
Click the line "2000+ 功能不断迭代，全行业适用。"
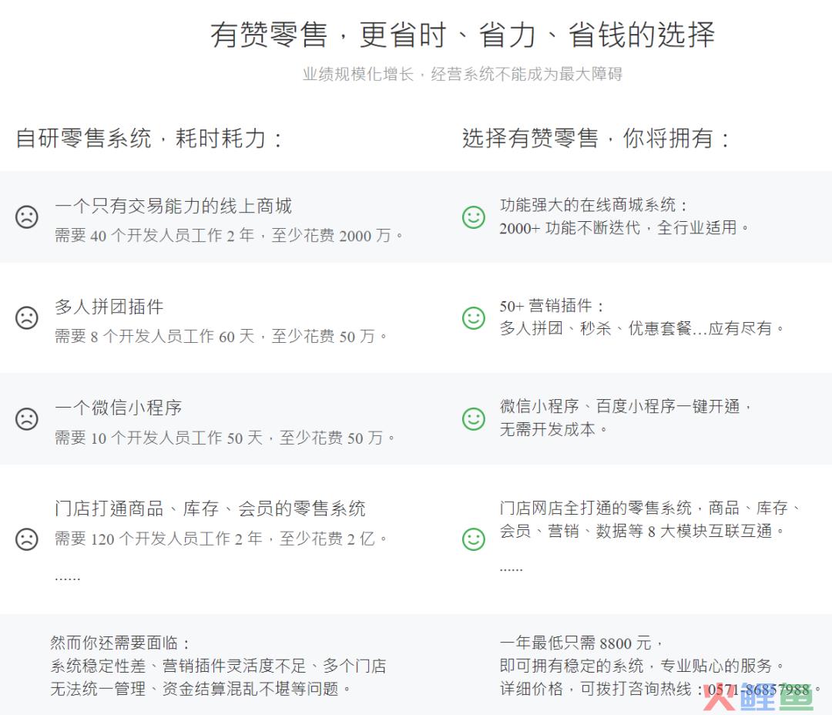(625, 228)
